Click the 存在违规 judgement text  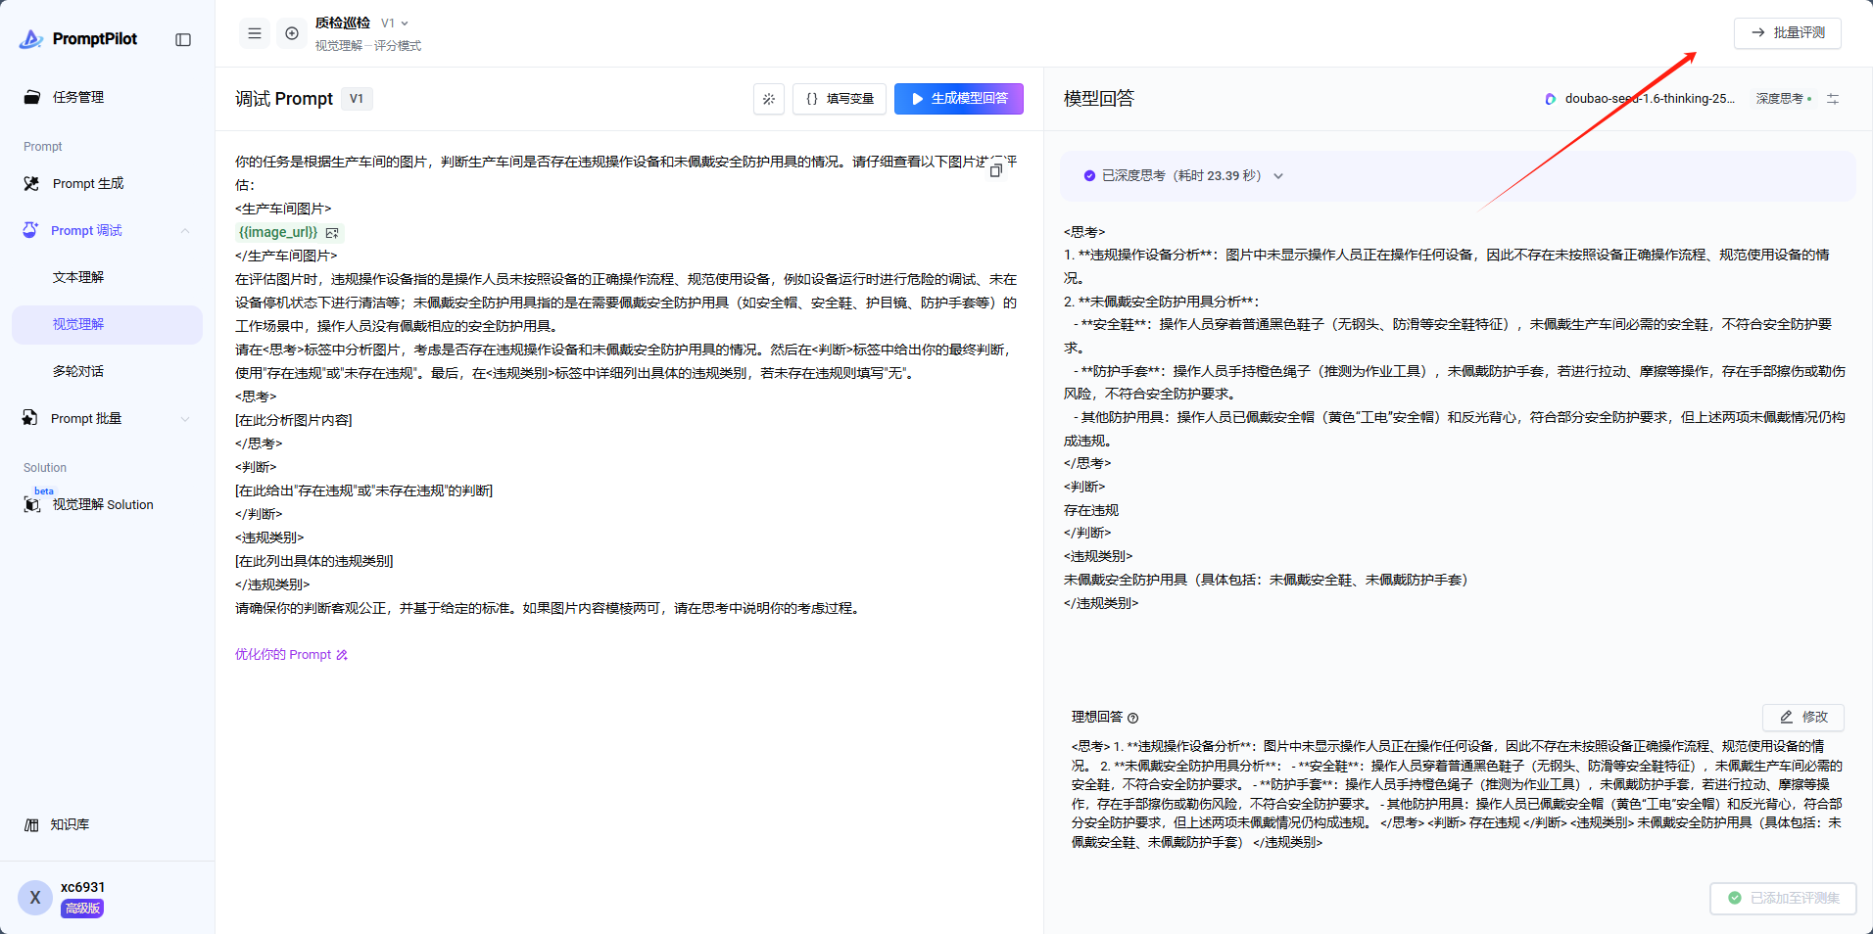coord(1091,510)
